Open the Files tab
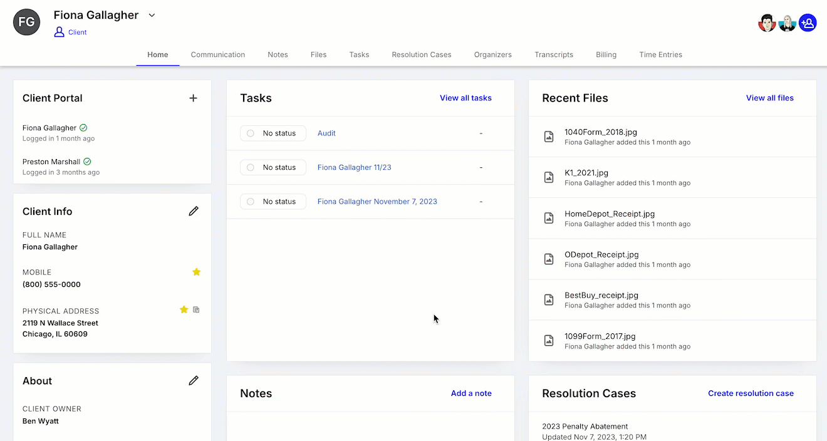This screenshot has width=827, height=441. tap(318, 54)
